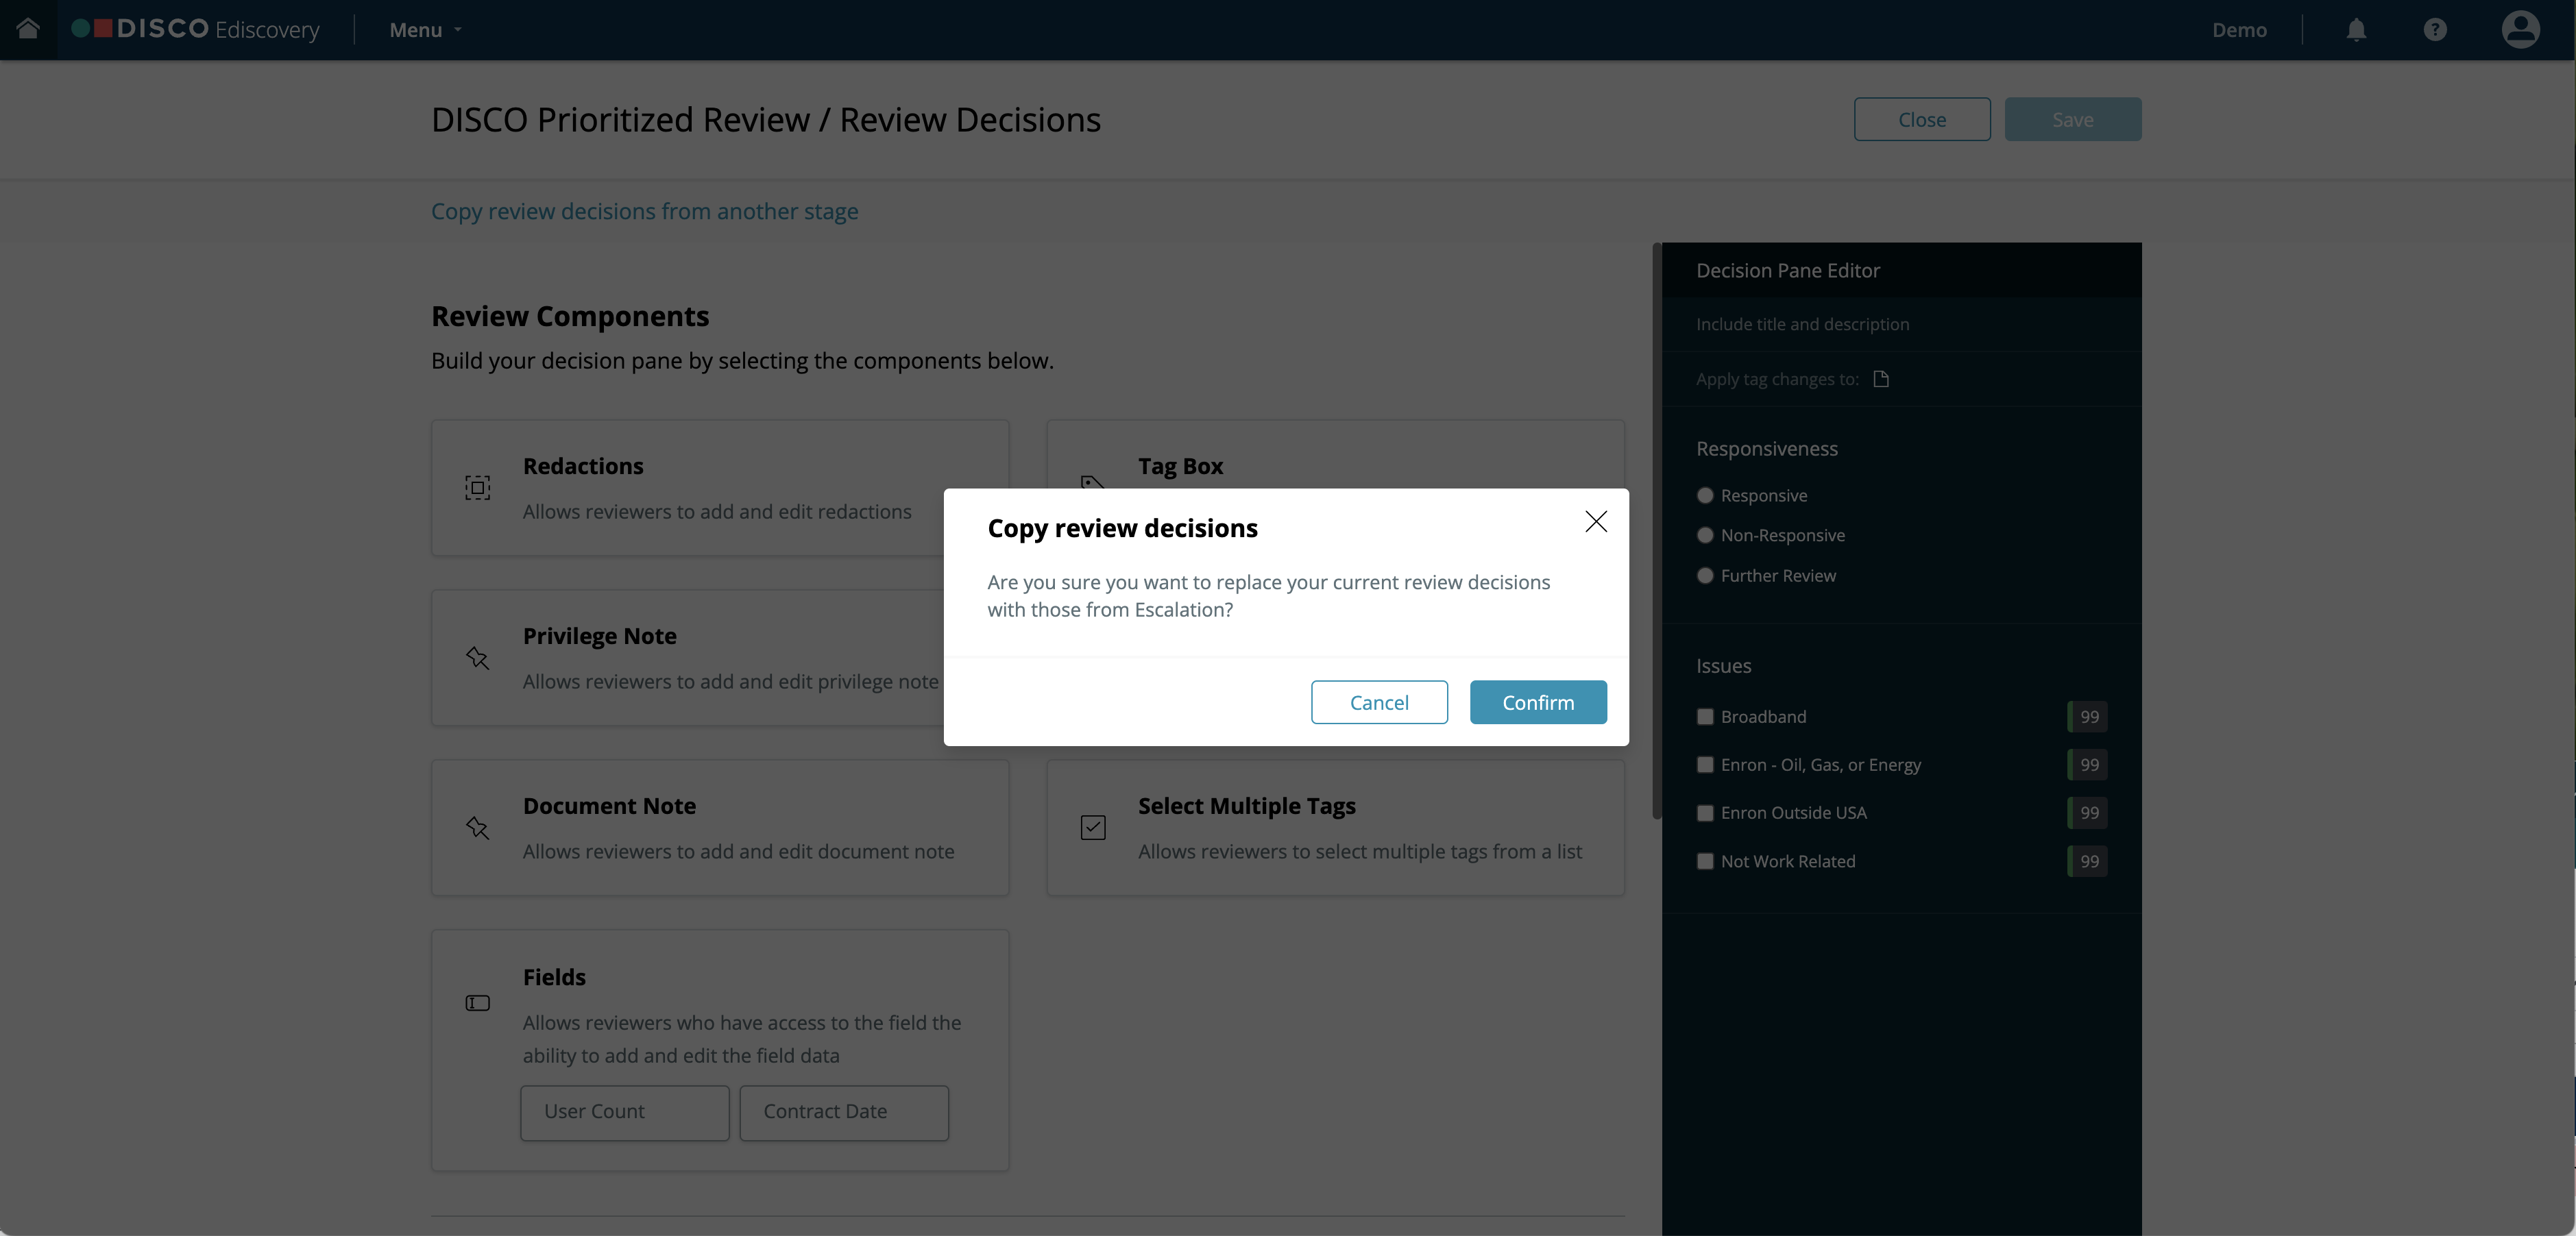Click the Responsiveness section heading
The height and width of the screenshot is (1236, 2576).
tap(1766, 449)
